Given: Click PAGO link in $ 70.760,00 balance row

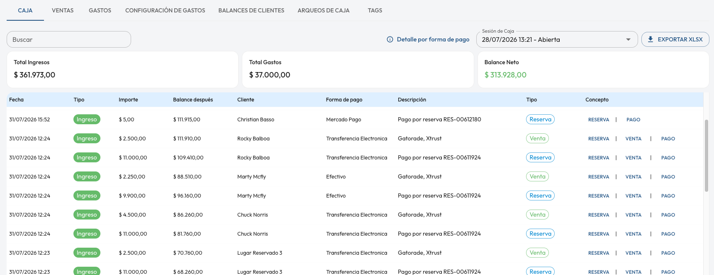Looking at the screenshot, I should 668,253.
